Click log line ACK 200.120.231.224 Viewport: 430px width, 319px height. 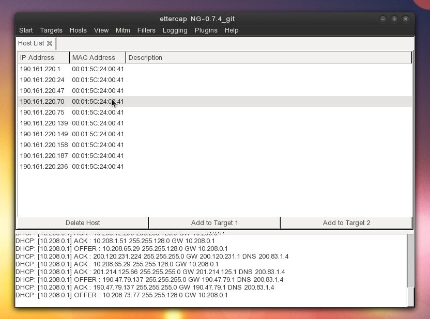coord(152,257)
